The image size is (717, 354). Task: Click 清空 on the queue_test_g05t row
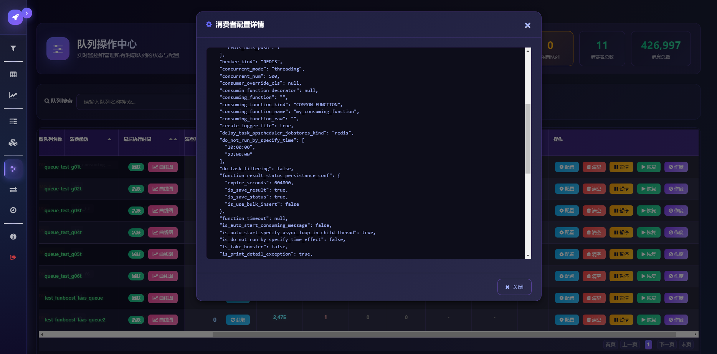pos(594,254)
